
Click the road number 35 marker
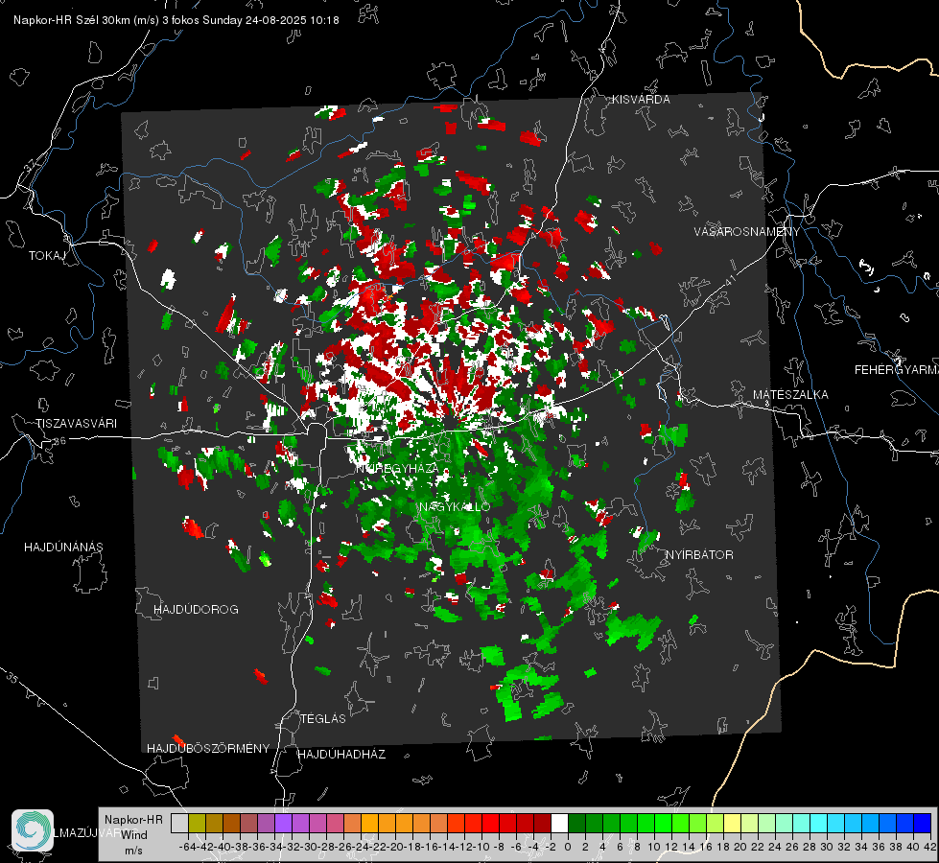click(x=12, y=677)
